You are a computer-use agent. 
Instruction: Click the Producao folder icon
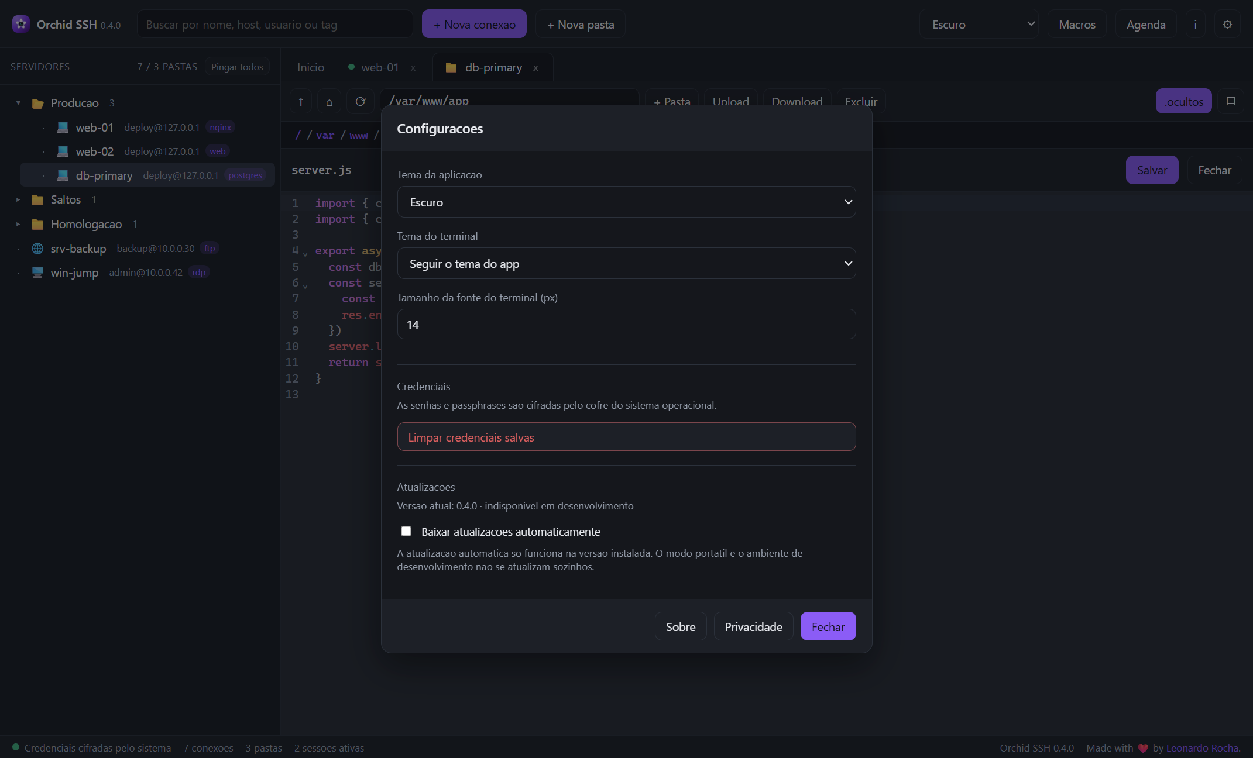pyautogui.click(x=38, y=103)
